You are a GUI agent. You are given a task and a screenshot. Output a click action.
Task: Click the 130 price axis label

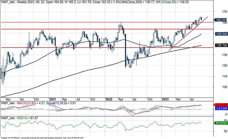click(x=225, y=55)
